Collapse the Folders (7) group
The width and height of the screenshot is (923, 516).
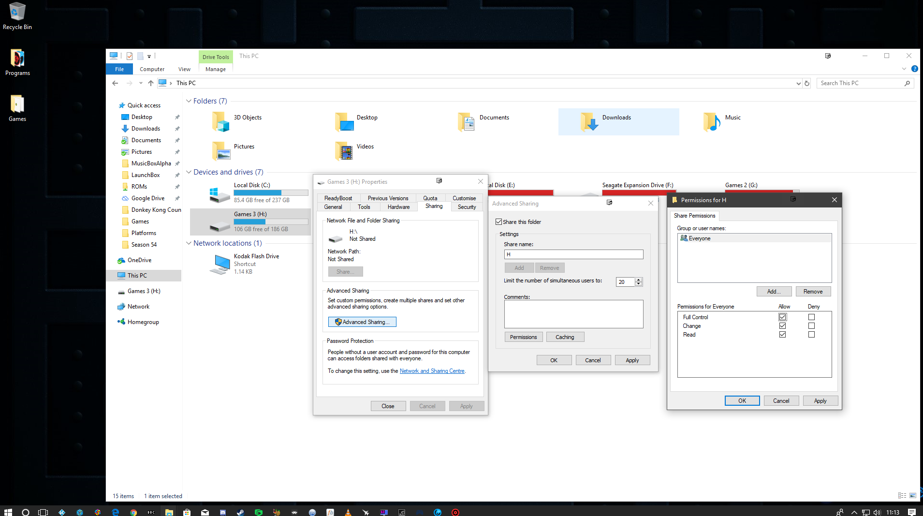coord(189,101)
